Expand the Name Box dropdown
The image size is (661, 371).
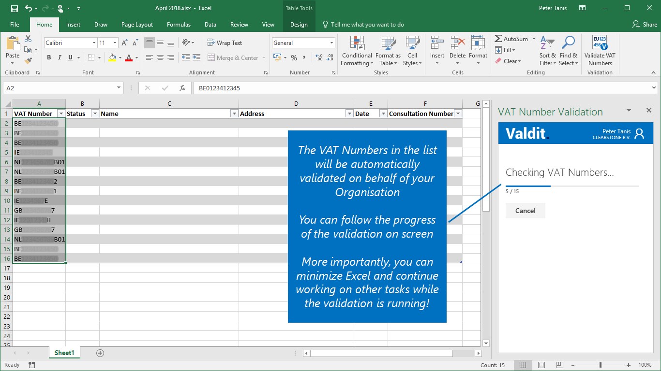click(x=119, y=88)
